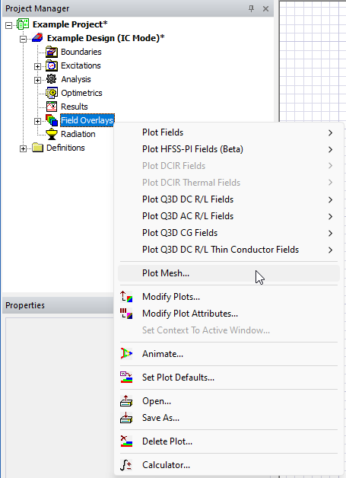Viewport: 346px width, 478px height.
Task: Close the Project Manager panel
Action: click(x=265, y=8)
